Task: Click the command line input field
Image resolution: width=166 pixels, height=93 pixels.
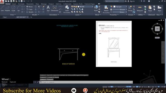Action: 86,82
